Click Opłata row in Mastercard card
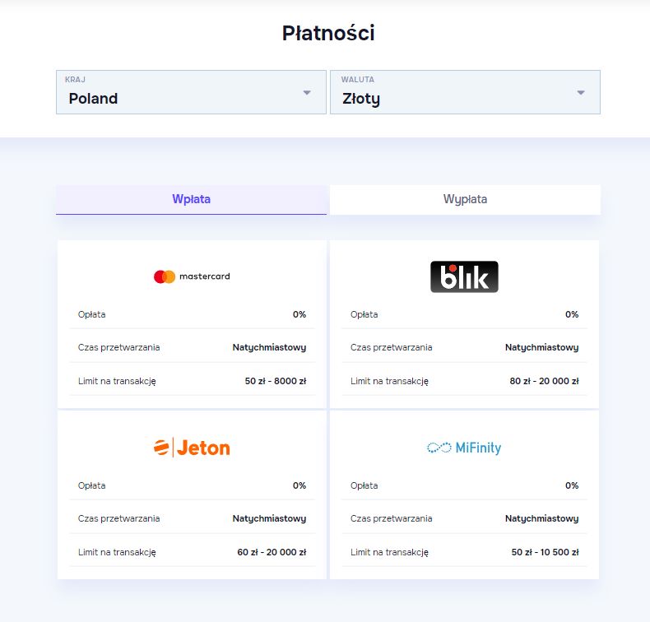 [x=192, y=314]
